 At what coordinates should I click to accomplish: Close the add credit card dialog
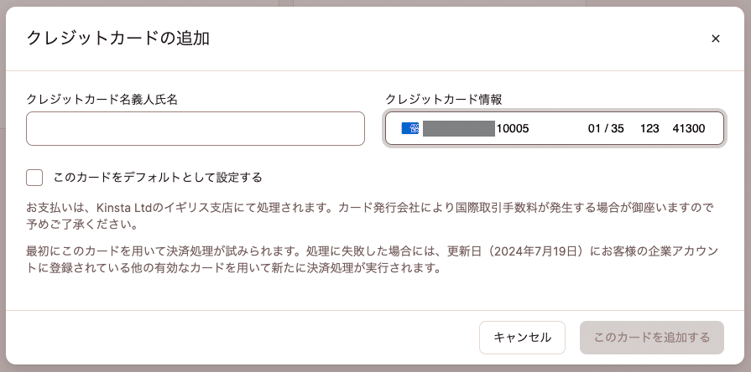tap(716, 39)
